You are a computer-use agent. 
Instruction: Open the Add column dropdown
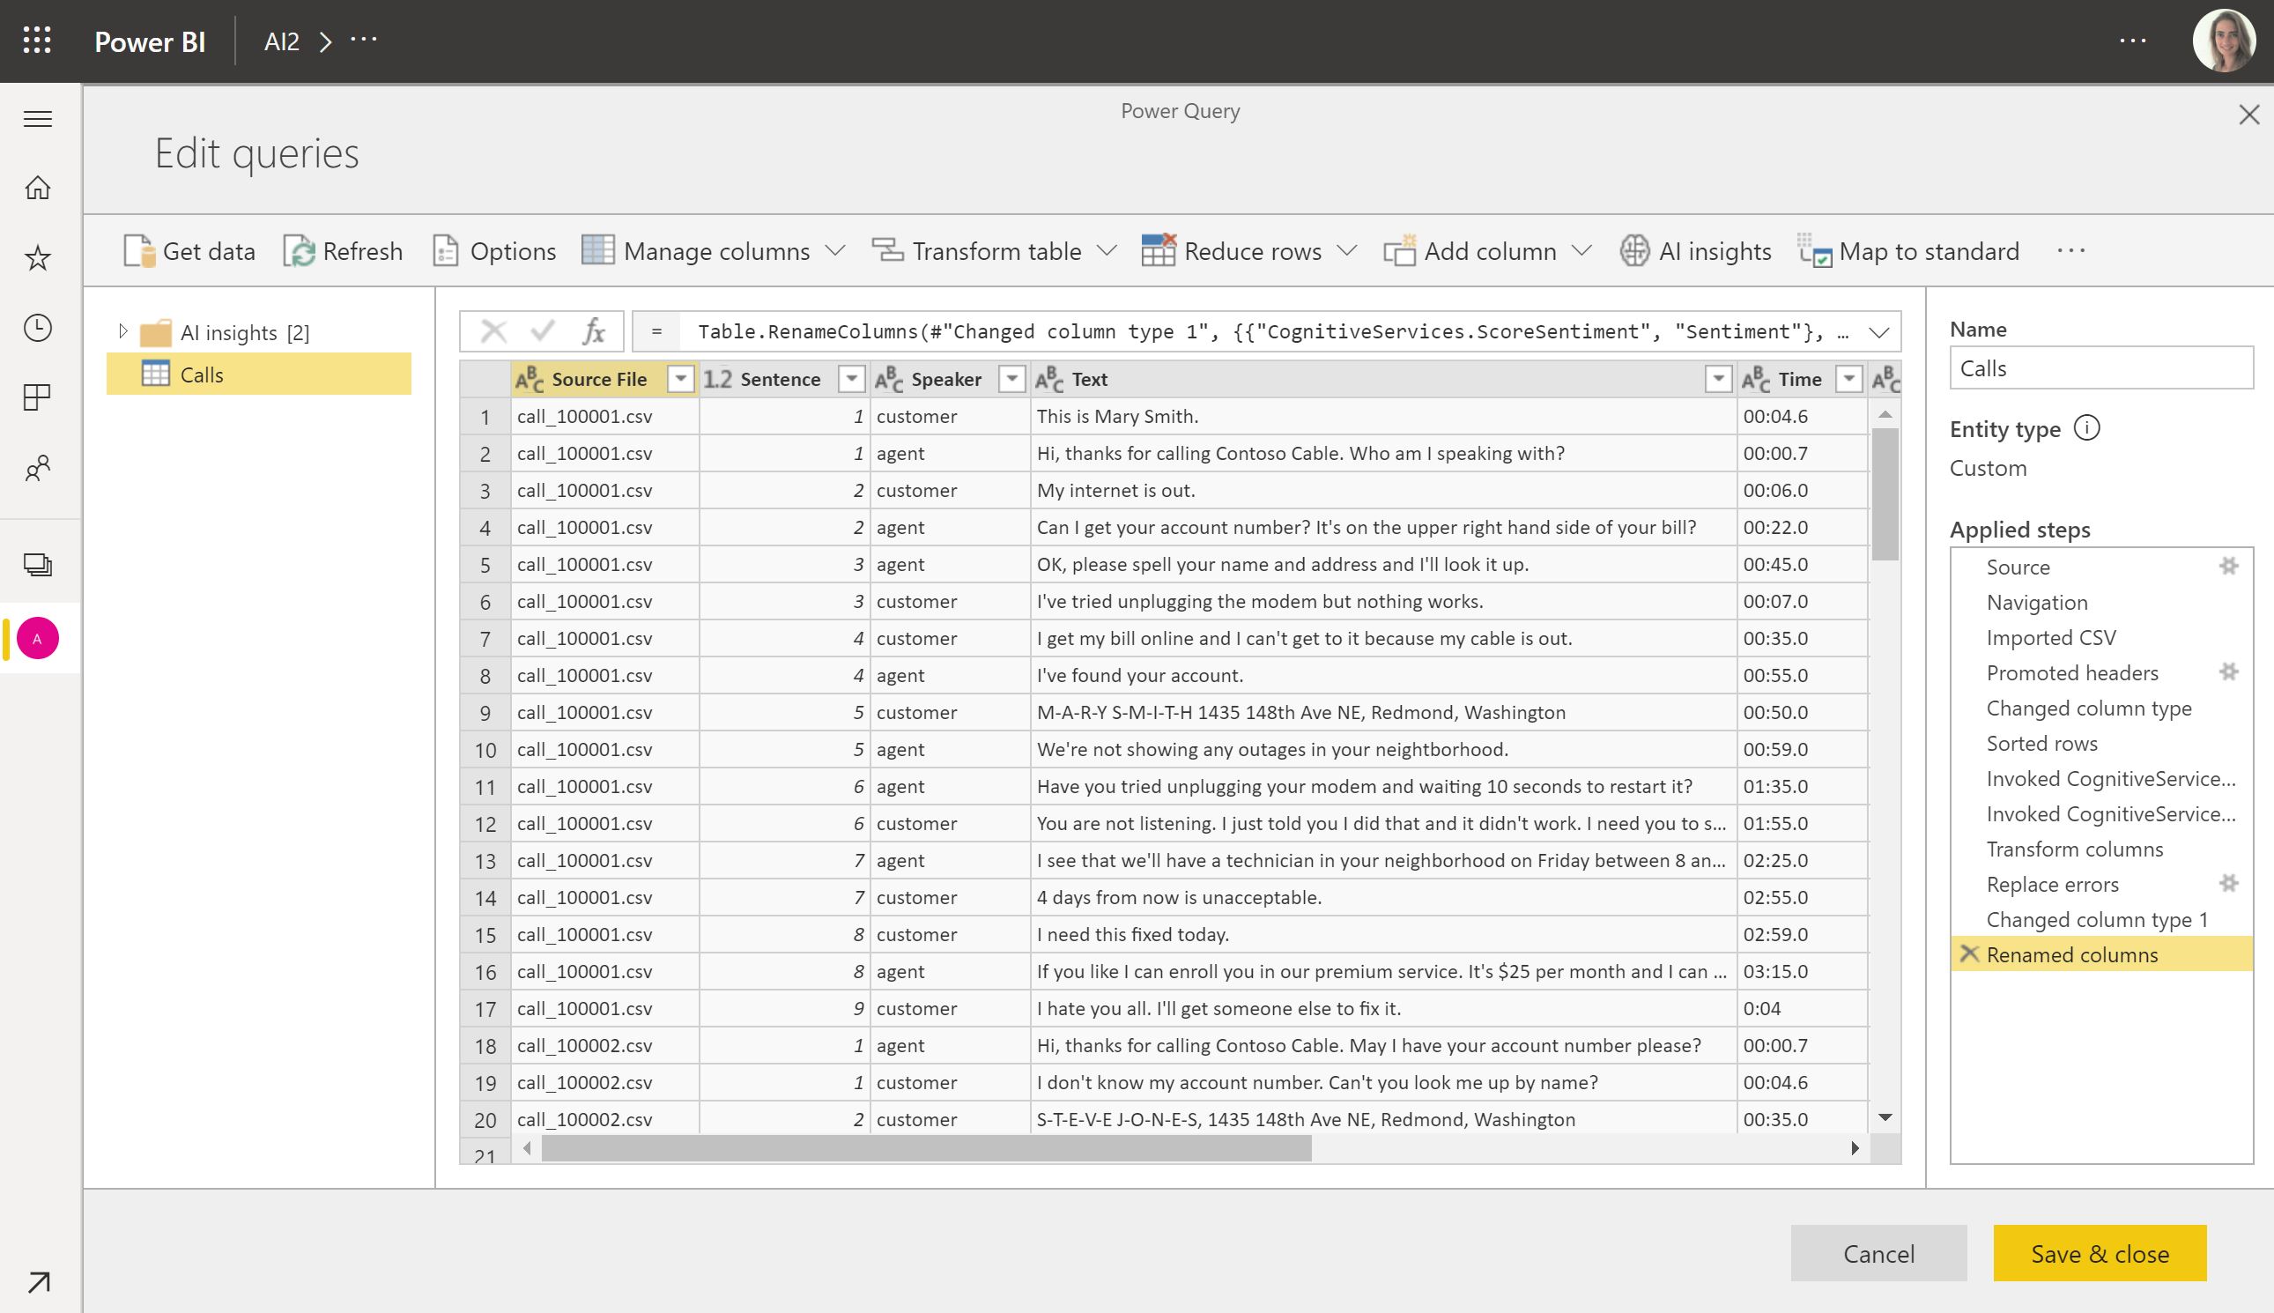coord(1584,250)
